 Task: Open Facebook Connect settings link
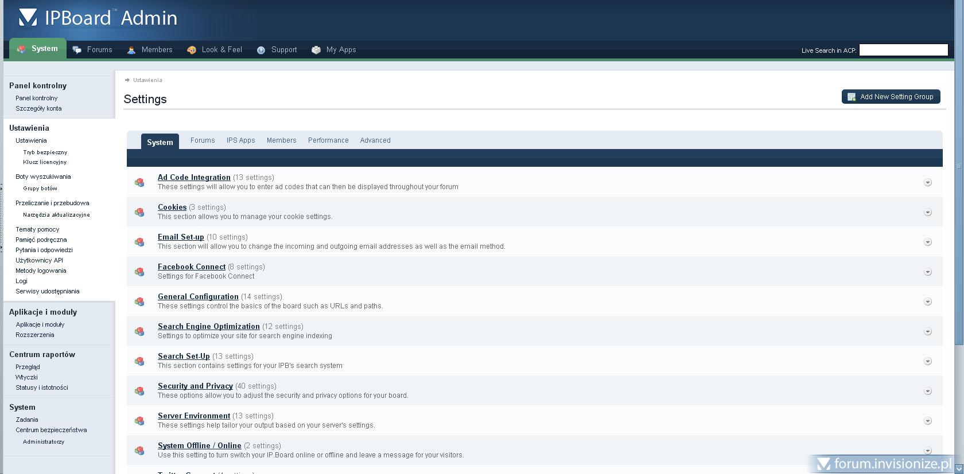point(192,267)
